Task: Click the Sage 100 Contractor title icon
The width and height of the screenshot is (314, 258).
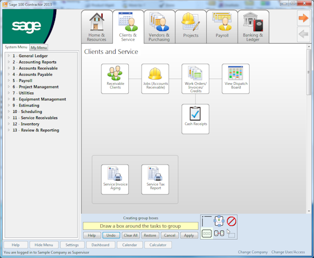Action: point(5,4)
